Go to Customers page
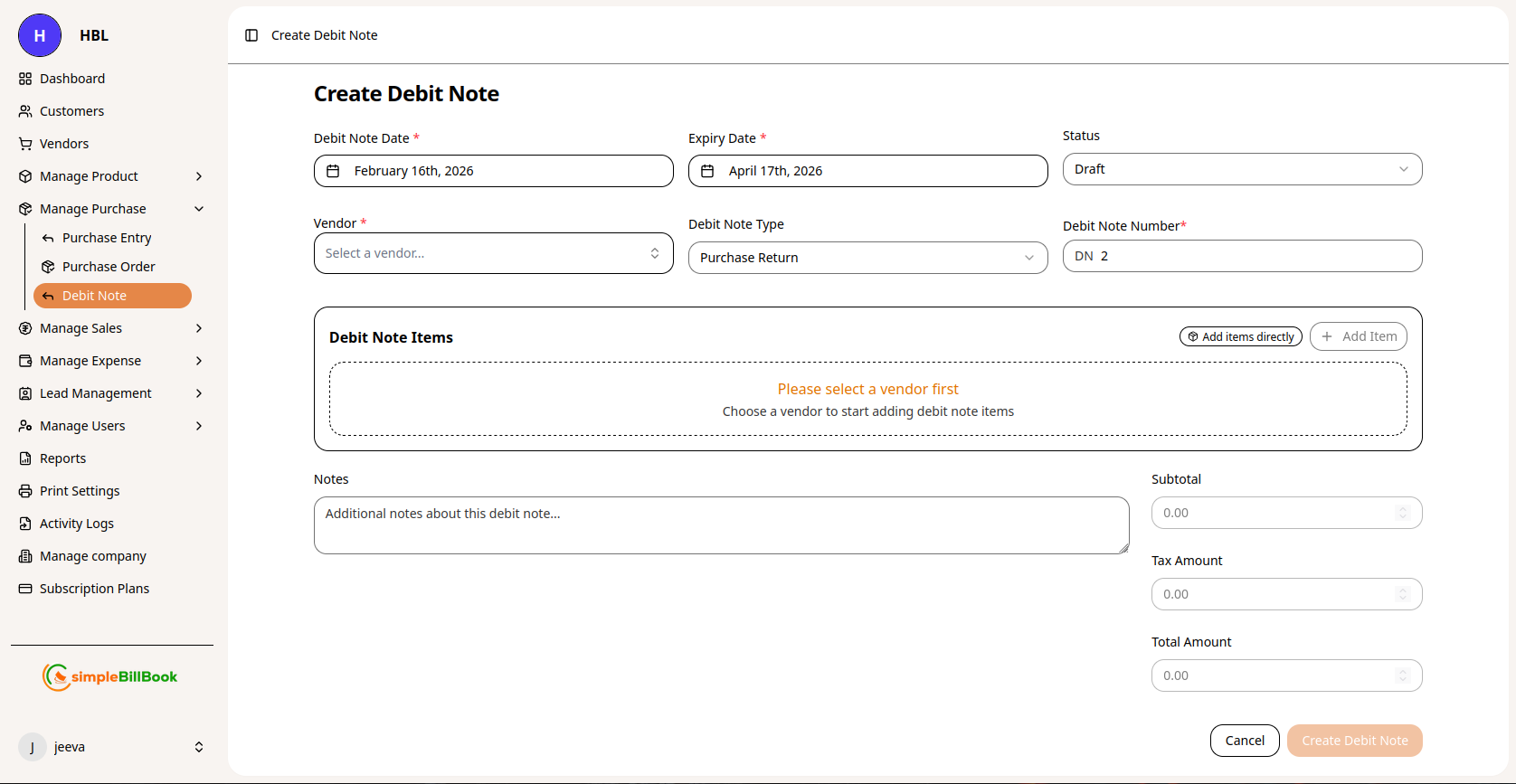Image resolution: width=1516 pixels, height=784 pixels. [71, 111]
